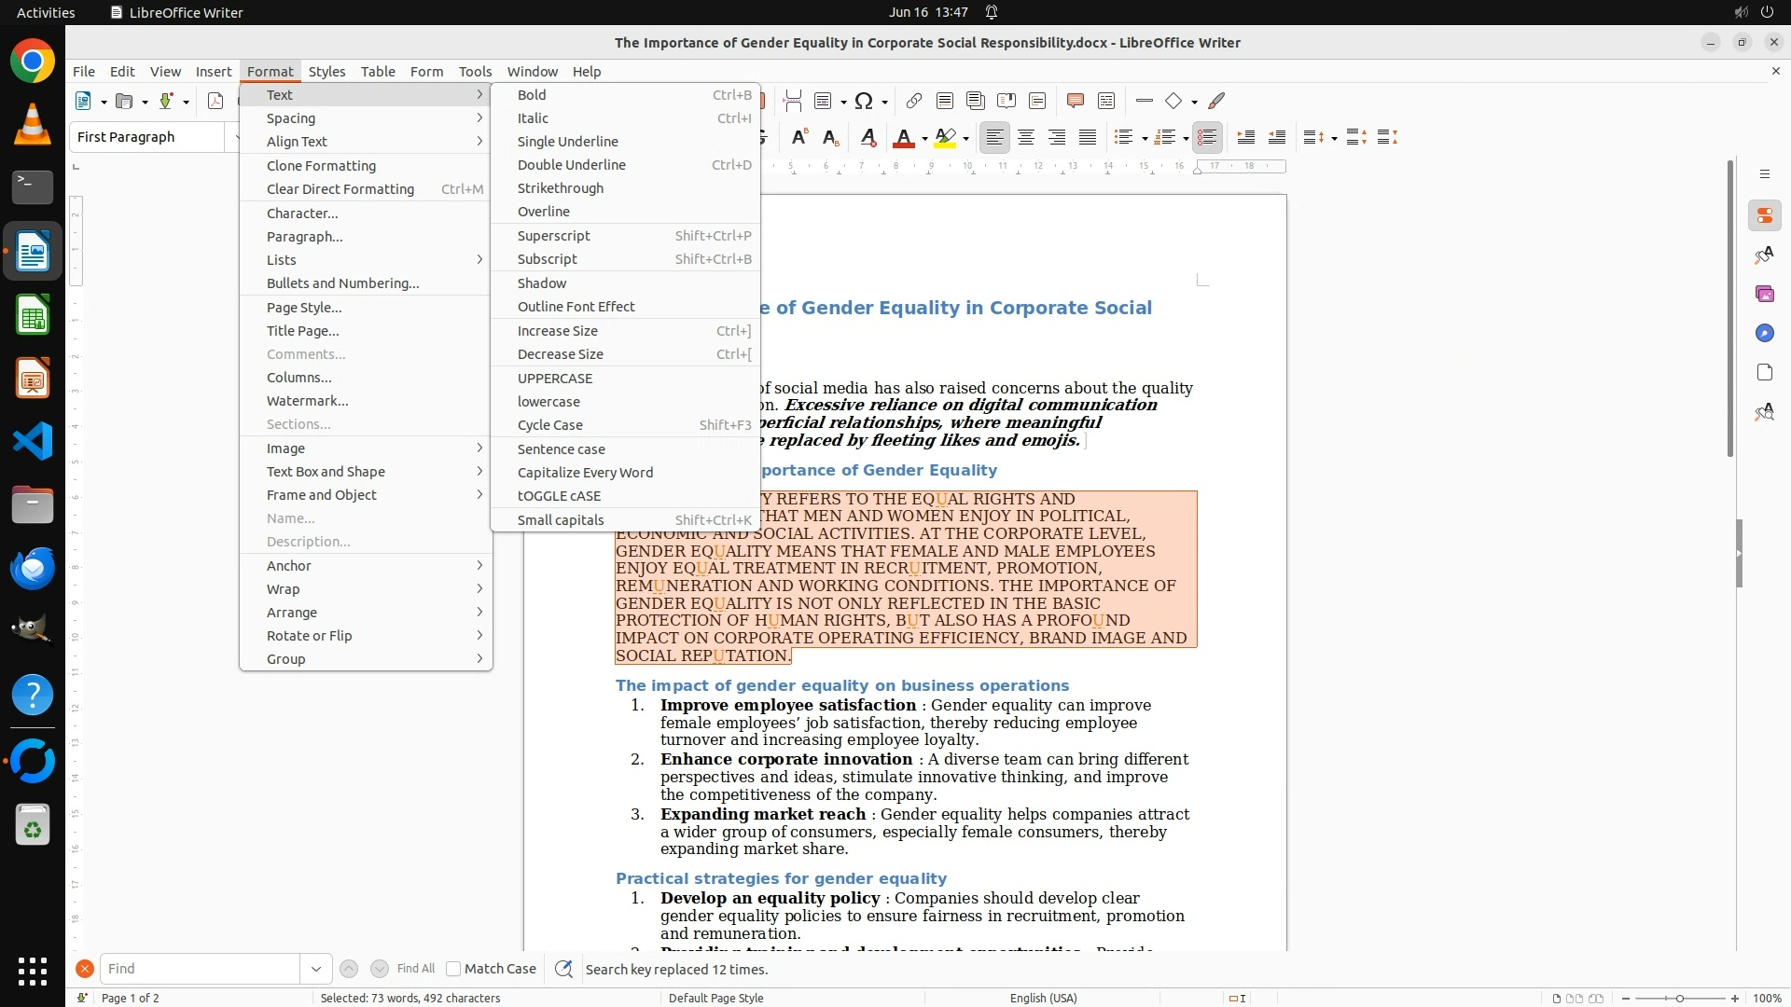Toggle the Match Case checkbox
Image resolution: width=1791 pixels, height=1007 pixels.
[453, 969]
